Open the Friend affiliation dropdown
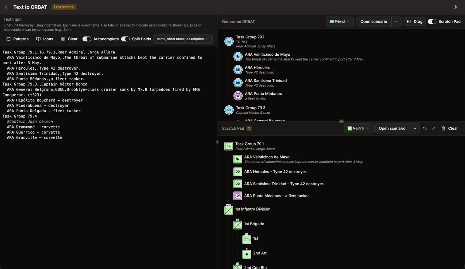 tap(339, 21)
